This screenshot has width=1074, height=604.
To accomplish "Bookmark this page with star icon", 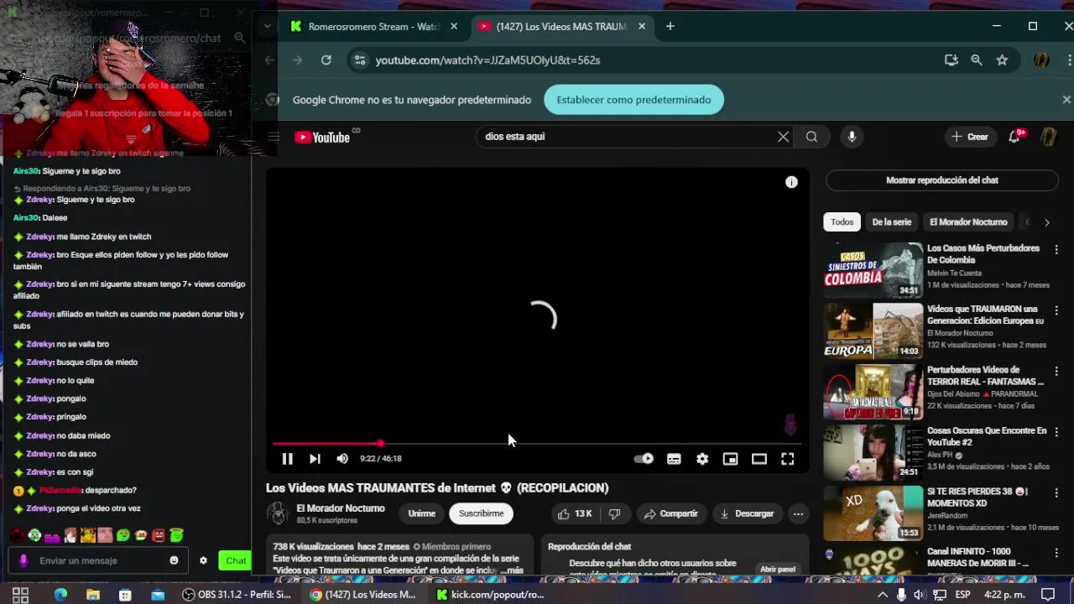I will (1002, 60).
